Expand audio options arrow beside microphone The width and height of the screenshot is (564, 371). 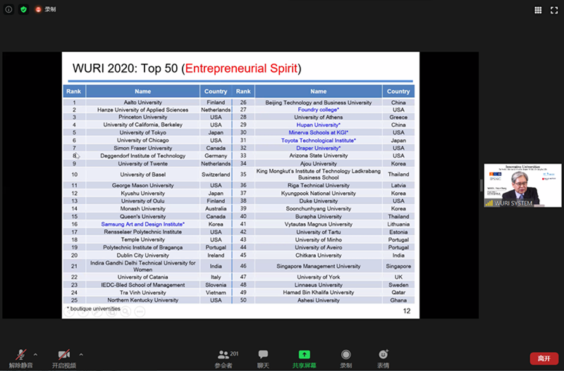36,354
